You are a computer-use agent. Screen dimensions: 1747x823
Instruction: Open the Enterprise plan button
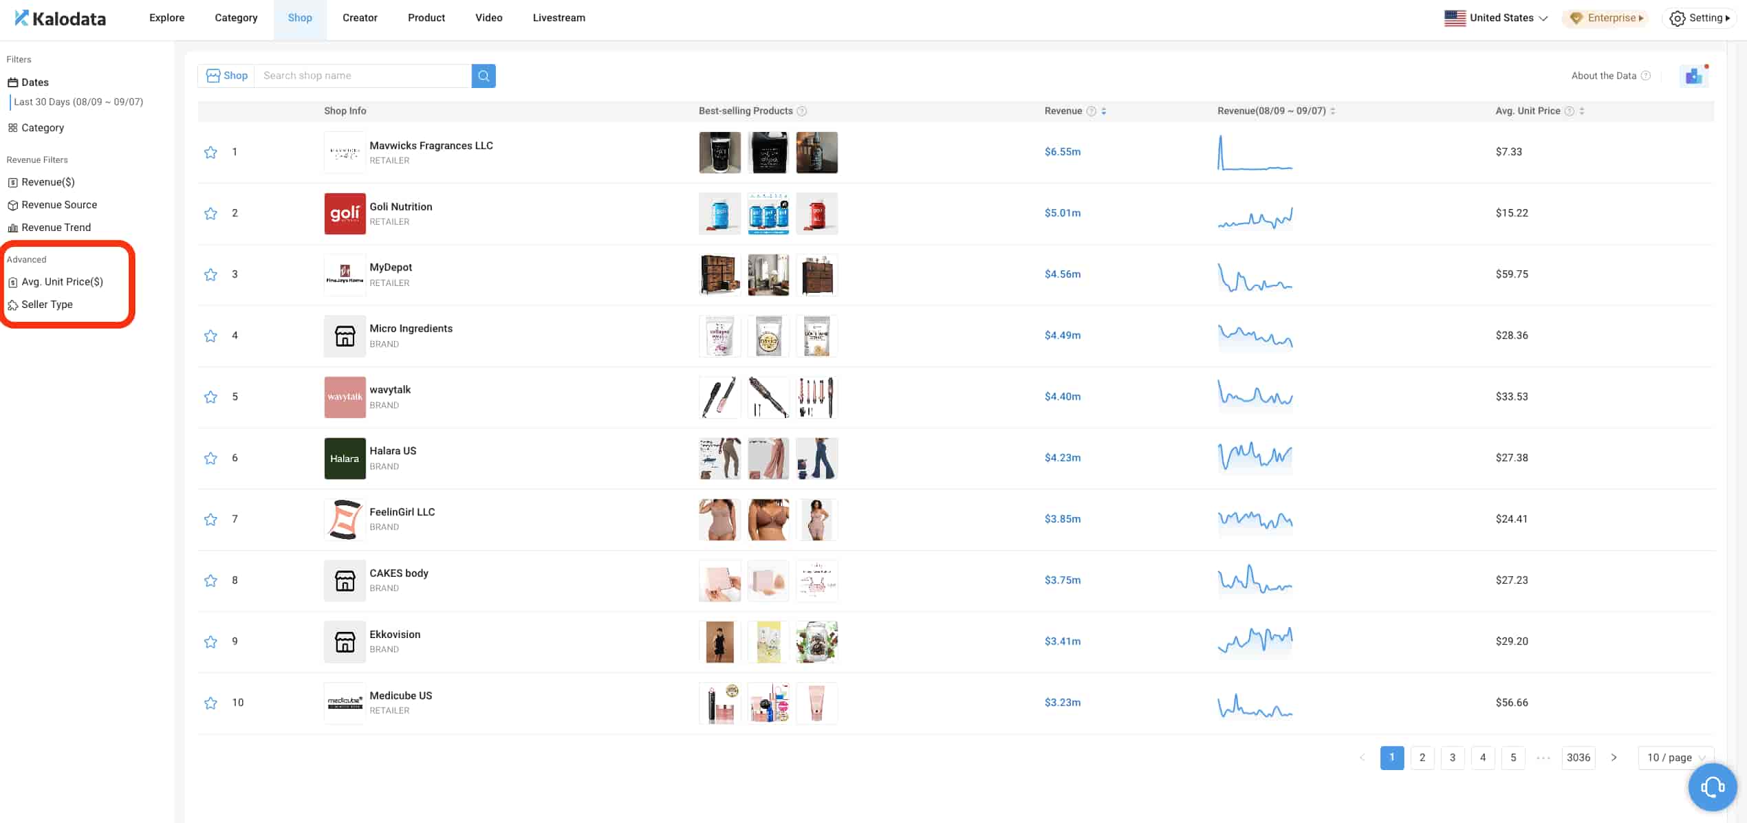tap(1607, 18)
